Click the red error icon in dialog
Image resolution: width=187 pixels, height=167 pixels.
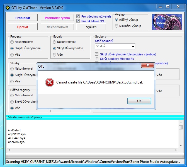tap(50, 82)
